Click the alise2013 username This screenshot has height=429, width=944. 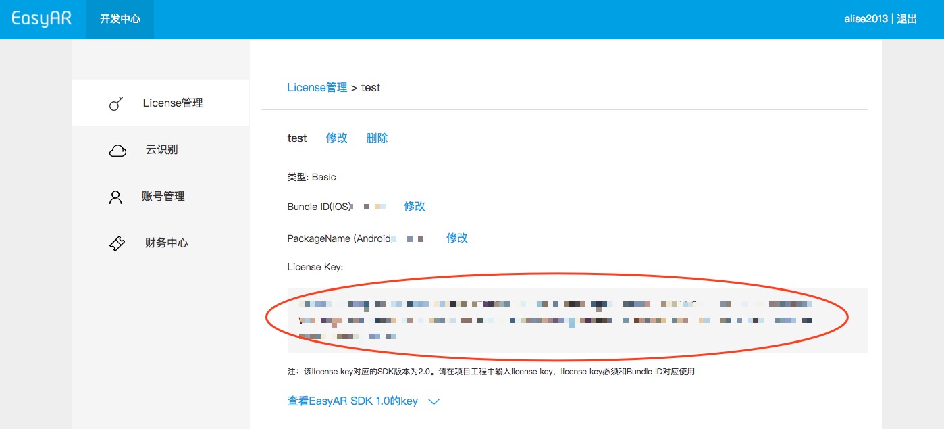click(x=865, y=18)
